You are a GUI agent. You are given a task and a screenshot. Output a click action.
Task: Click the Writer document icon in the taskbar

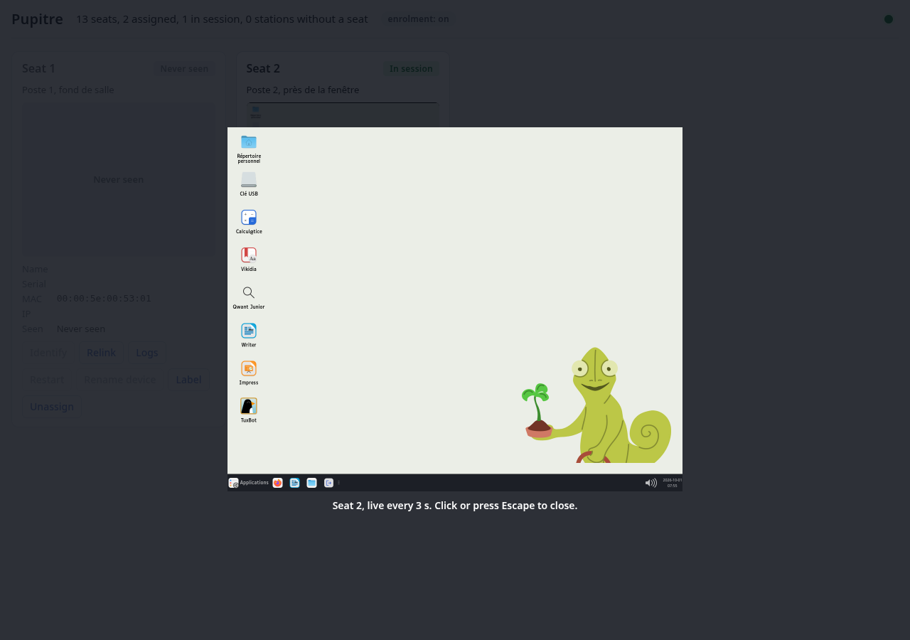pyautogui.click(x=295, y=483)
